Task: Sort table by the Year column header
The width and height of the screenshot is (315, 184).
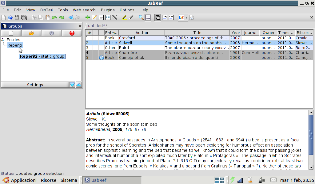Action: tap(236, 33)
